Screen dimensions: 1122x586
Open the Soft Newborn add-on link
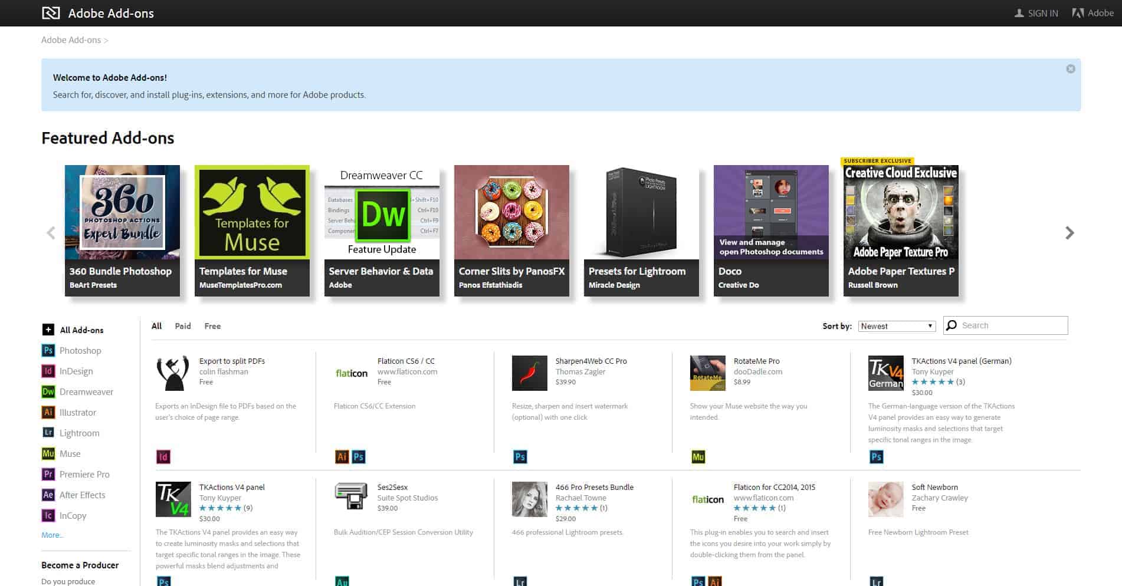coord(934,487)
